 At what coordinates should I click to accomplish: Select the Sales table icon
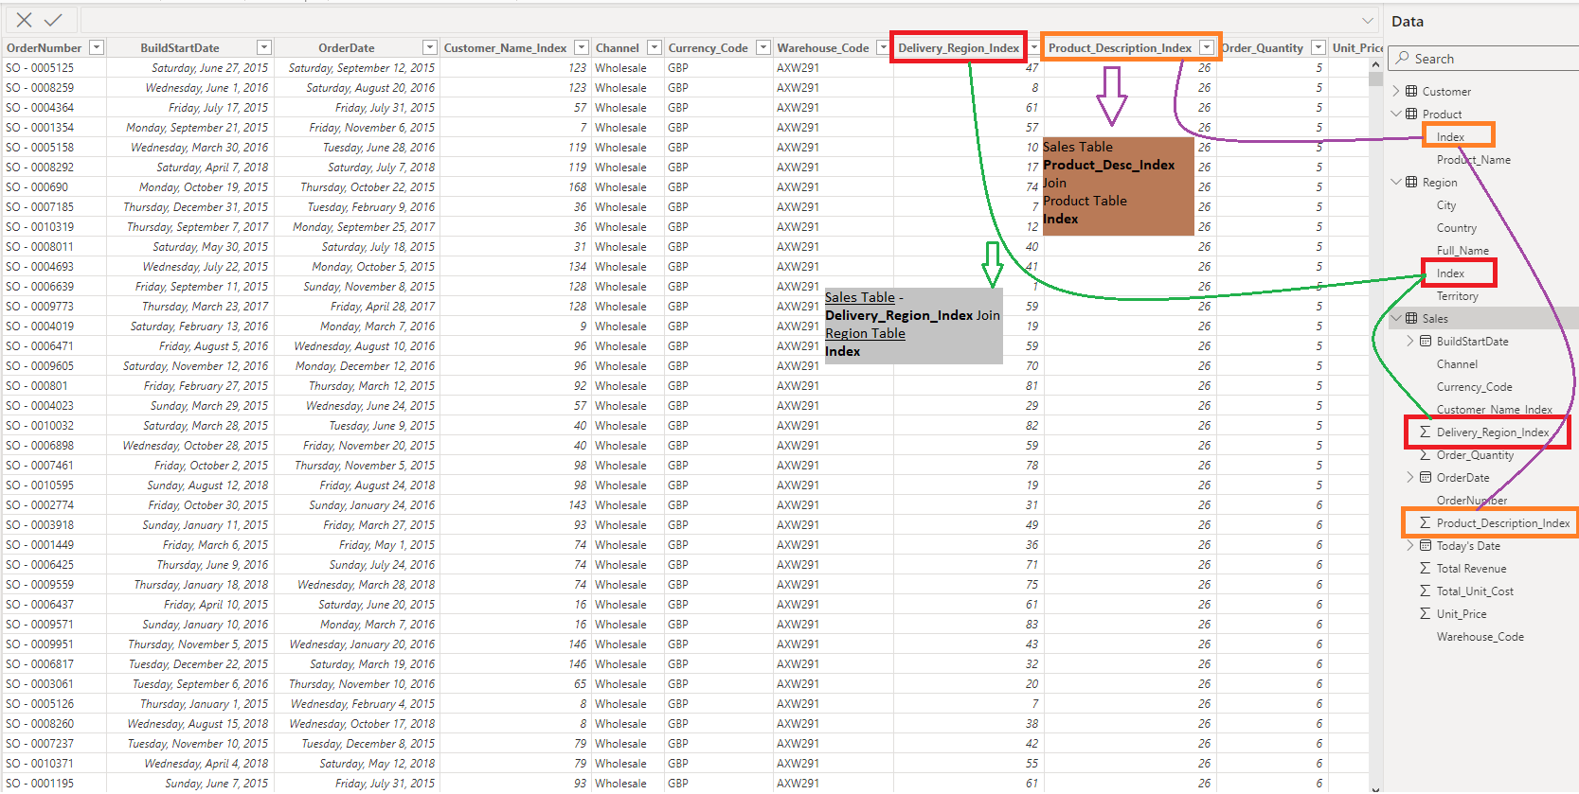point(1411,319)
